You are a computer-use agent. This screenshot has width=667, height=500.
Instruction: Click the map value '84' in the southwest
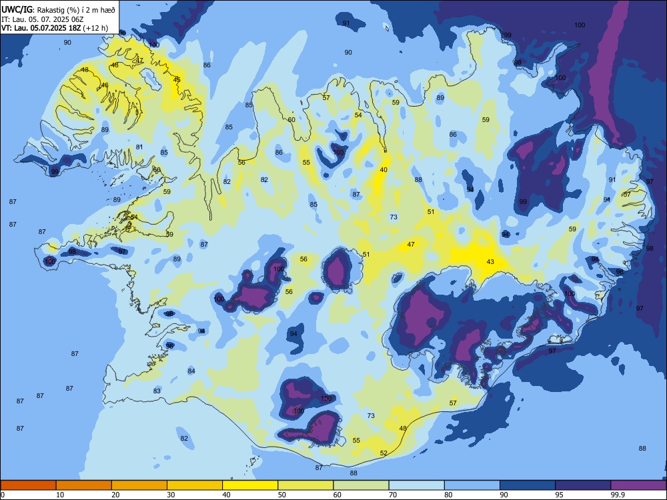[191, 371]
